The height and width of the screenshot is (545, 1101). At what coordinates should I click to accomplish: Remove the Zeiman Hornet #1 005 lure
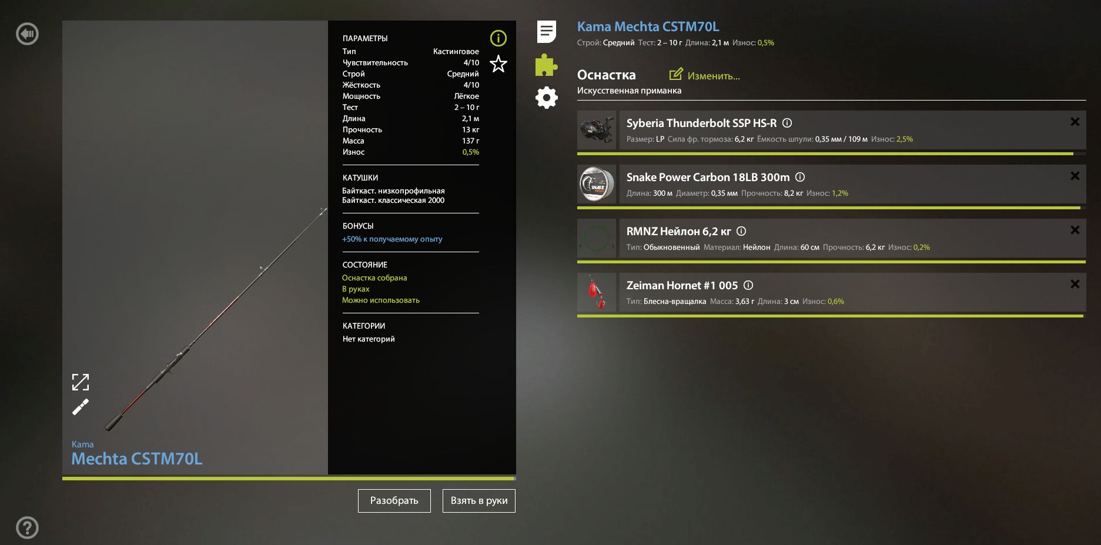click(1075, 284)
